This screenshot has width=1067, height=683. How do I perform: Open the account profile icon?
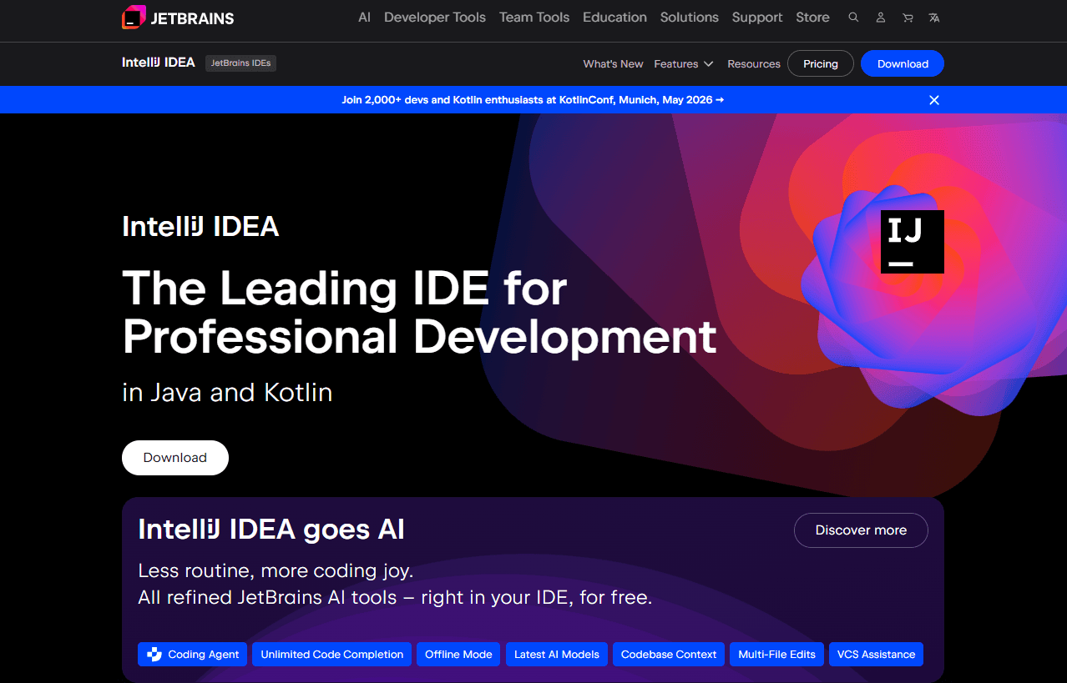point(880,18)
